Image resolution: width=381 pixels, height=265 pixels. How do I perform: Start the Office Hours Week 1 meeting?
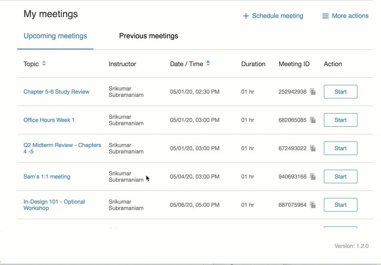(340, 120)
